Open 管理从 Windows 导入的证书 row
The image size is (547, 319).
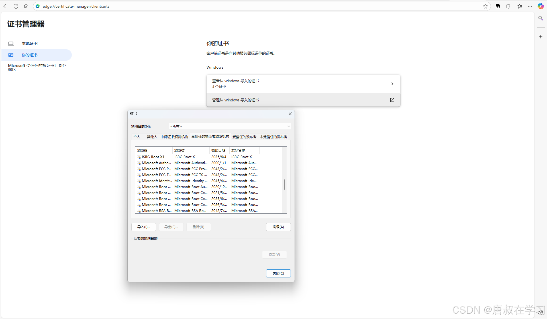pyautogui.click(x=303, y=100)
